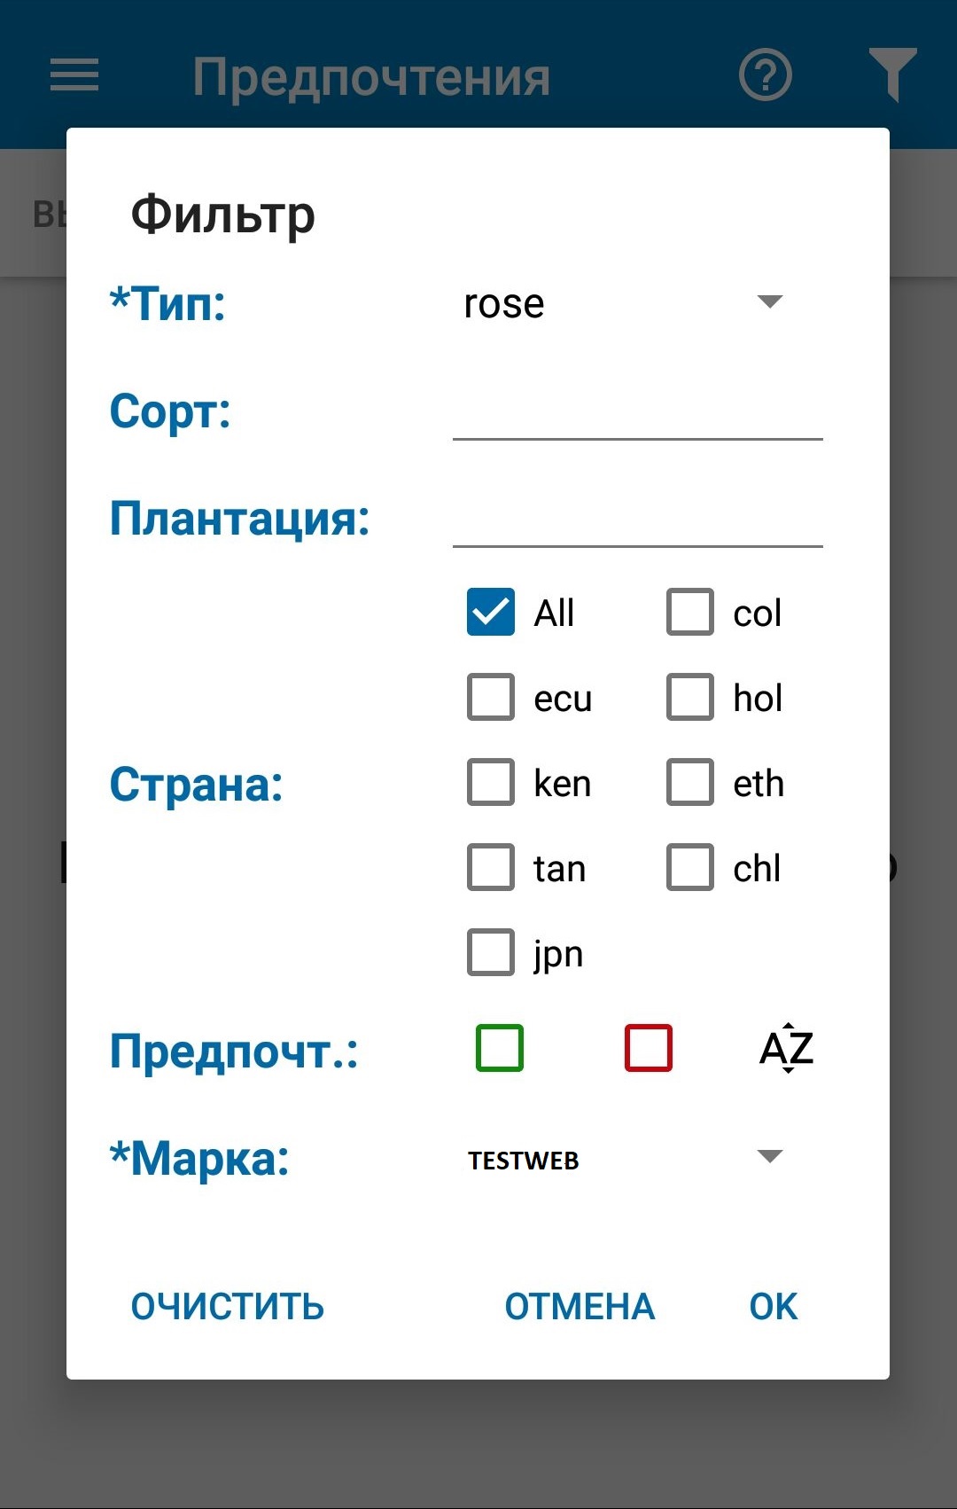Enable the col country checkbox
The width and height of the screenshot is (957, 1509).
690,613
